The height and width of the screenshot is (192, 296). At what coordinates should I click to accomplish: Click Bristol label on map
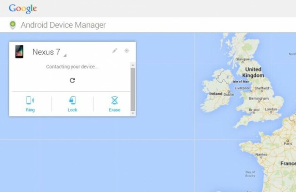tap(254, 109)
